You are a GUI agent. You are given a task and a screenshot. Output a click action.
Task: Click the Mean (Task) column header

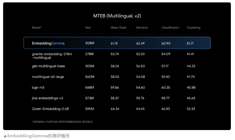tap(119, 27)
